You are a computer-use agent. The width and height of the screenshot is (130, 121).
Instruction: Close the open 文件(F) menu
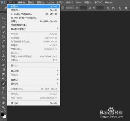tap(12, 2)
